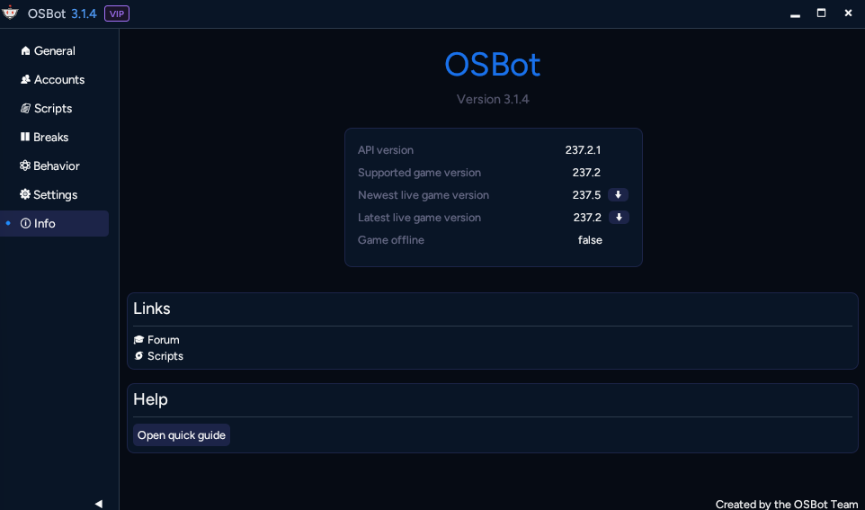Click the graduation cap icon beside Forum
Screen dimensions: 865x510
138,340
